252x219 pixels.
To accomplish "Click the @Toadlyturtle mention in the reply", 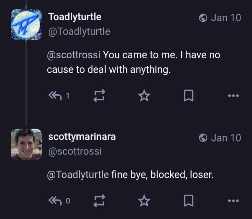I will click(78, 175).
